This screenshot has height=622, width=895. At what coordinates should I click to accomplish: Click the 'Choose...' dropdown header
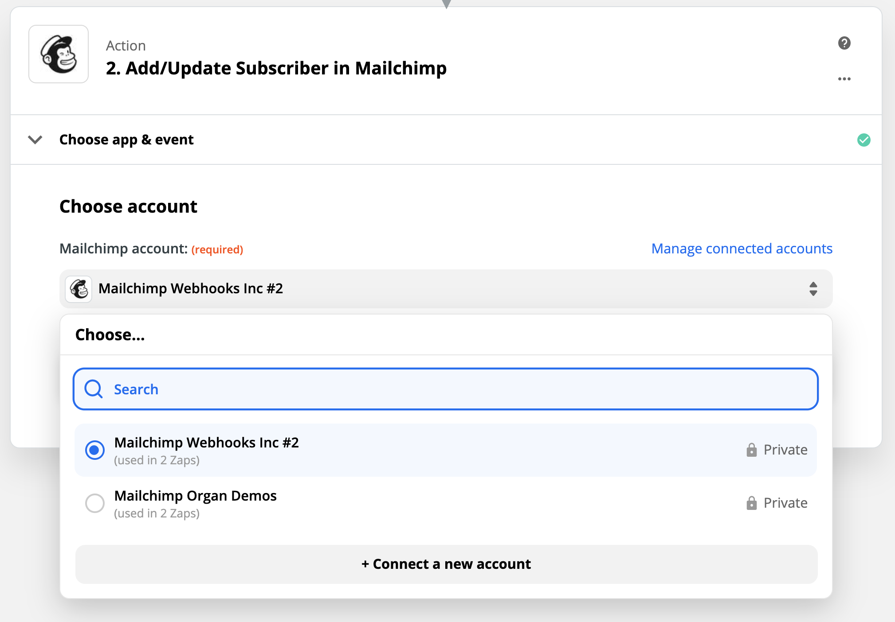(x=110, y=334)
